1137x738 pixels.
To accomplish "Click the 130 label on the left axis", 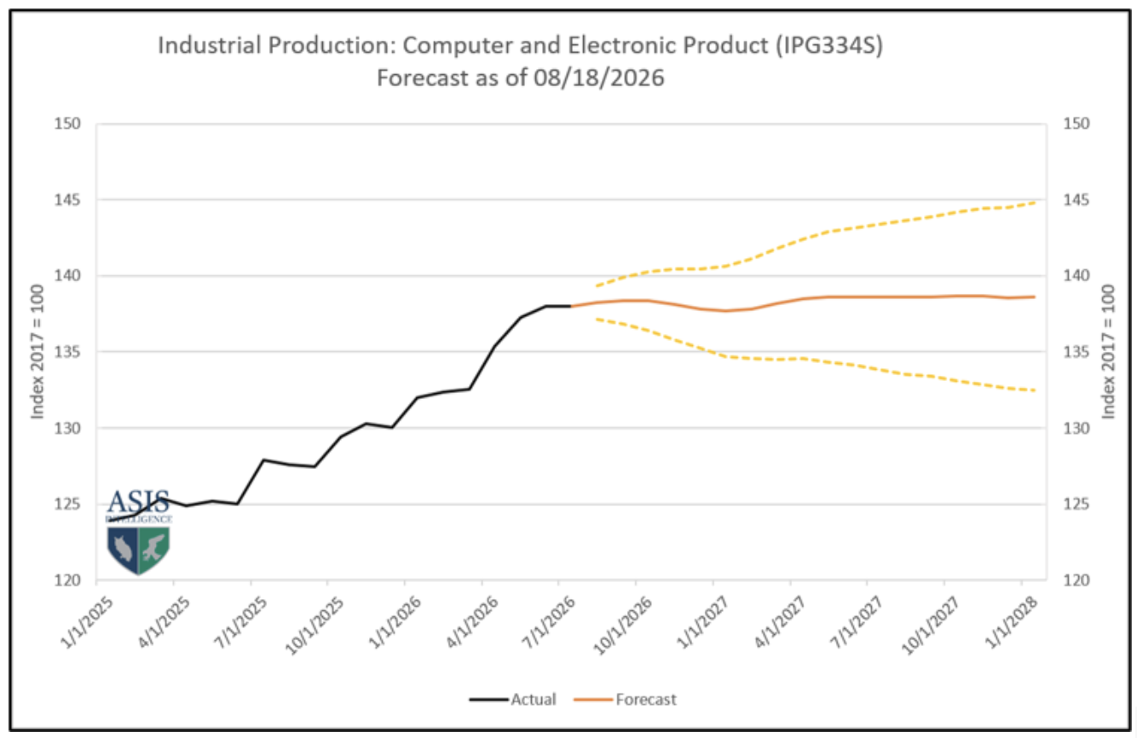I will 69,429.
